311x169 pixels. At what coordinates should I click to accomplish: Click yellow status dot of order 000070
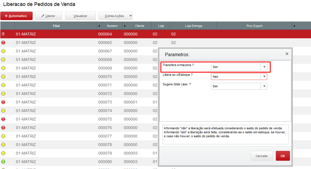[3, 77]
